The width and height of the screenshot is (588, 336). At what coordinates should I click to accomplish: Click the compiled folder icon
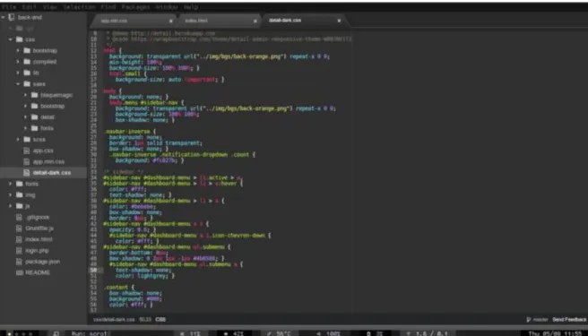coord(27,62)
